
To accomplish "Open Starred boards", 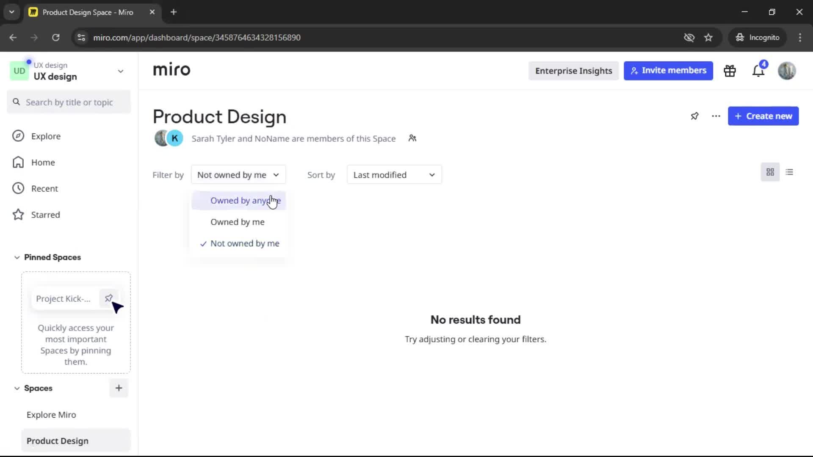I will (x=45, y=215).
